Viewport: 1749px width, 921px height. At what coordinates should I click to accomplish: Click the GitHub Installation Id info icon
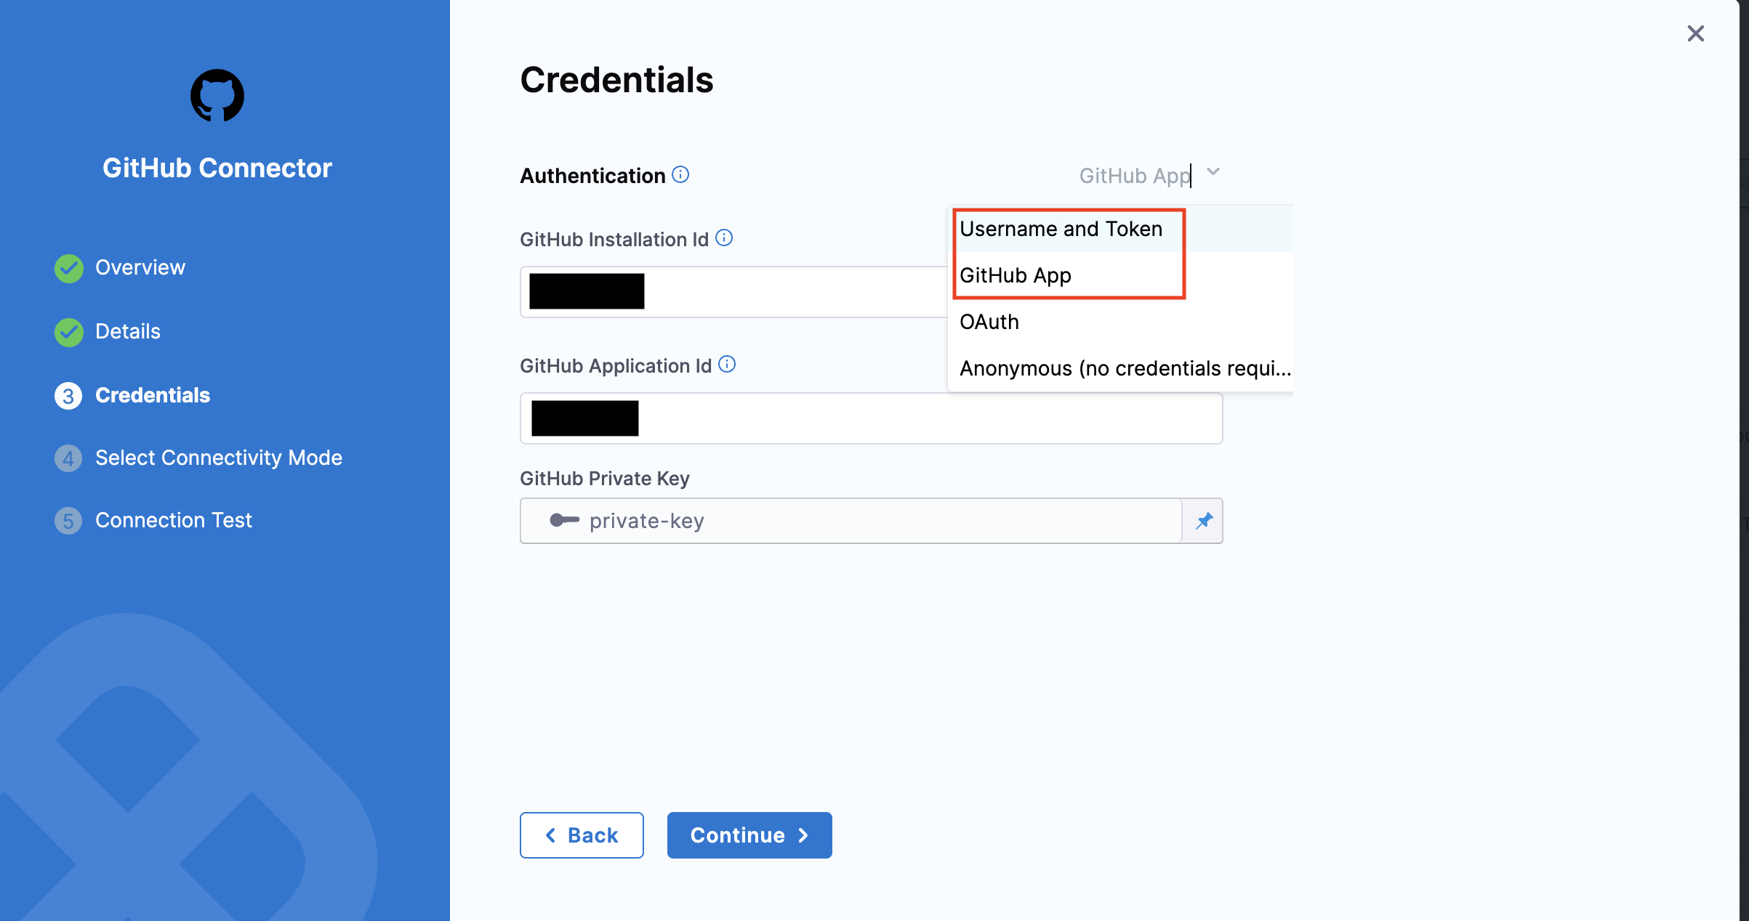pos(724,238)
